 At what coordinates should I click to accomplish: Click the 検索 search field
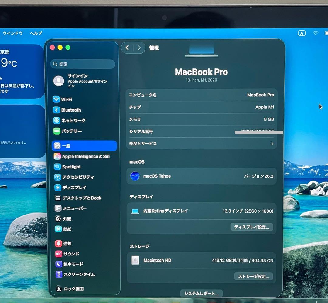tap(83, 64)
